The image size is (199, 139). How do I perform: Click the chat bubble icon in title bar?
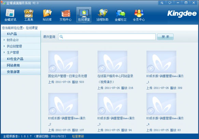click(x=170, y=3)
